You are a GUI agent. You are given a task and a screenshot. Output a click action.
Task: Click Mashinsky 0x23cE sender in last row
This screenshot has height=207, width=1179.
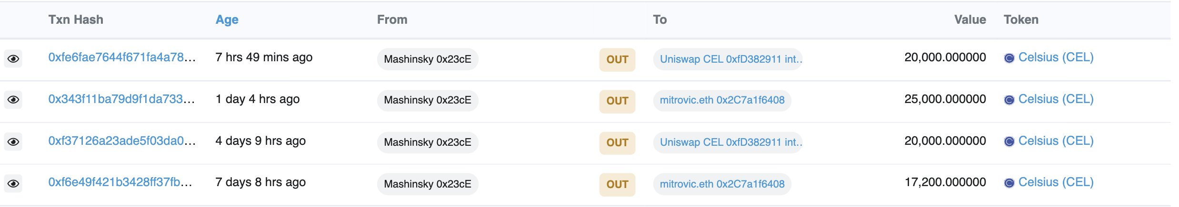[x=427, y=184]
